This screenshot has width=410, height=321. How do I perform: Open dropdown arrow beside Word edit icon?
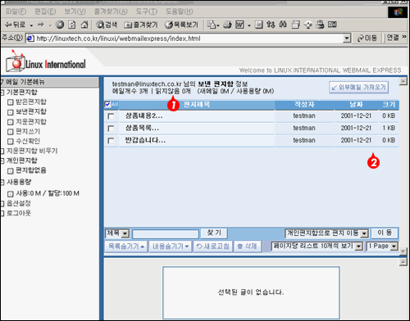point(249,25)
